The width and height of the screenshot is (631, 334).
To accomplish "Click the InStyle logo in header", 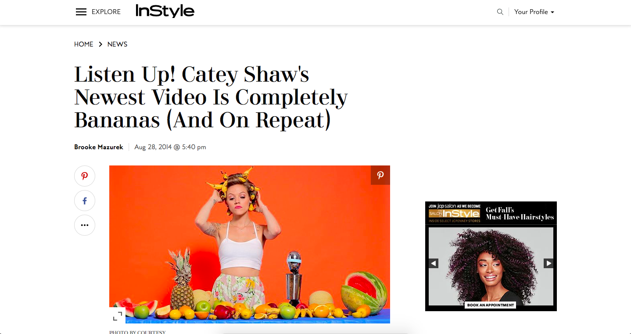I will pyautogui.click(x=165, y=11).
